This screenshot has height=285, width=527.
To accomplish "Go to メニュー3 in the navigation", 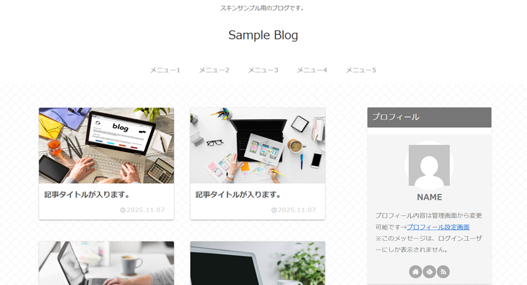I will tap(263, 70).
